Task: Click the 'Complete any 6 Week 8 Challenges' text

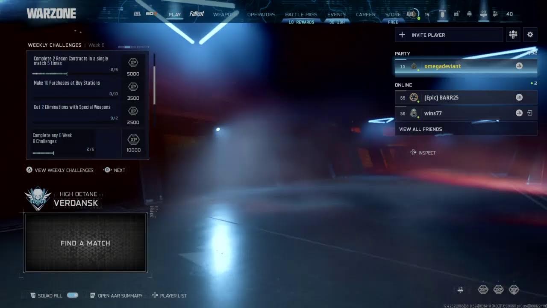Action: (52, 138)
